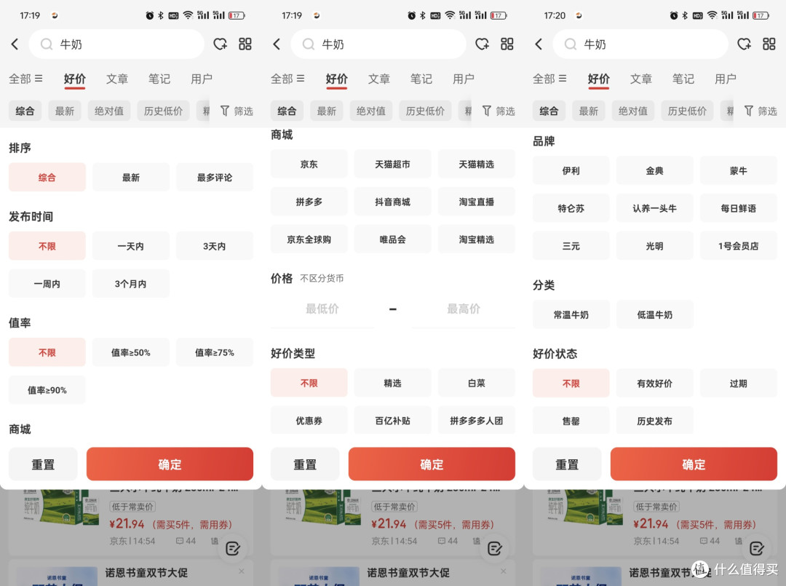786x586 pixels.
Task: Select 有效好价 under 好价状态
Action: pos(655,383)
